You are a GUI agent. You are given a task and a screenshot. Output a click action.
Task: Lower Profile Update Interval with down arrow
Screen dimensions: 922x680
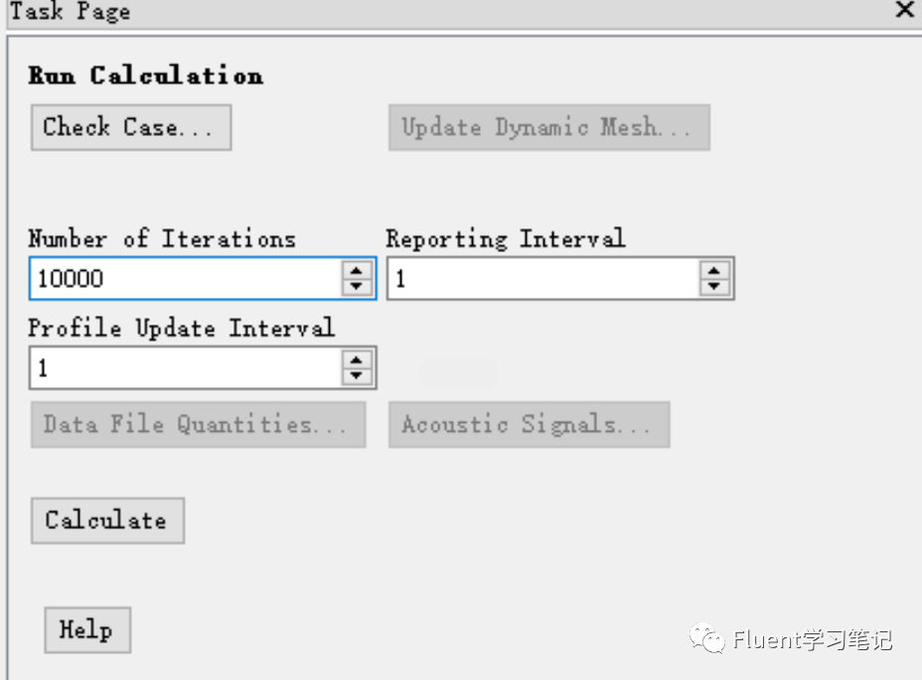(x=357, y=375)
